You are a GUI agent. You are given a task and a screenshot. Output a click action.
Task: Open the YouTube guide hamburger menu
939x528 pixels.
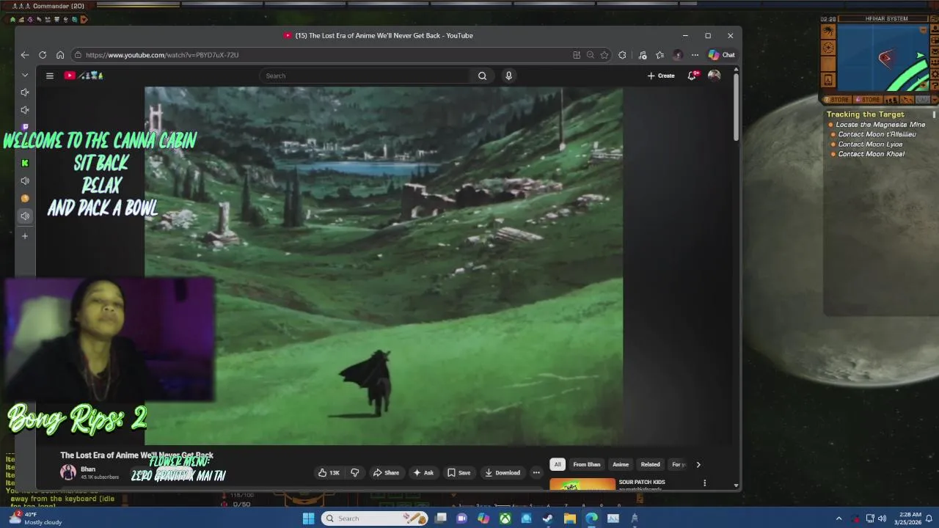(x=50, y=76)
